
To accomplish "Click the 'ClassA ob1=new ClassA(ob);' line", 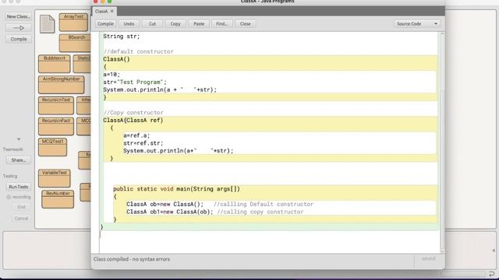I will tap(170, 212).
